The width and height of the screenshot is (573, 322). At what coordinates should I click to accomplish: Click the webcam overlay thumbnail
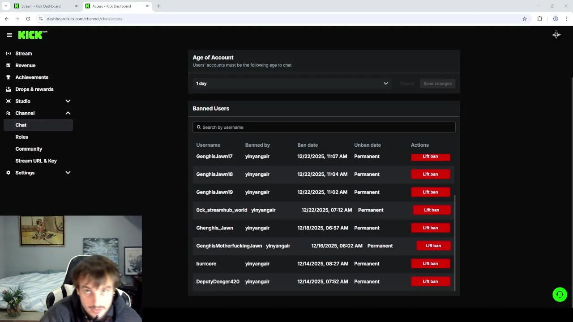(x=71, y=269)
